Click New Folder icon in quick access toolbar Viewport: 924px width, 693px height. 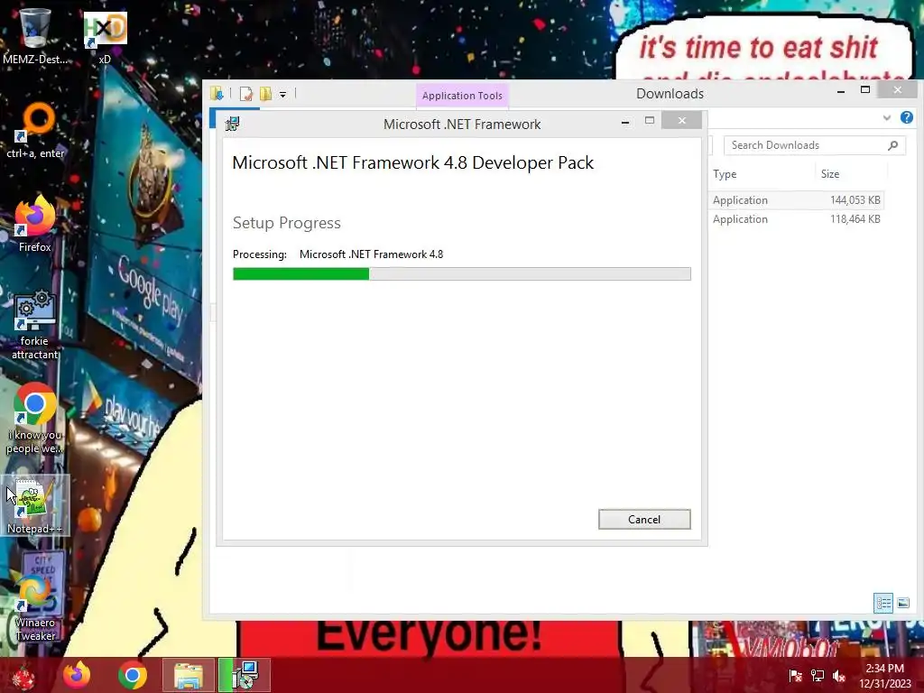point(266,94)
